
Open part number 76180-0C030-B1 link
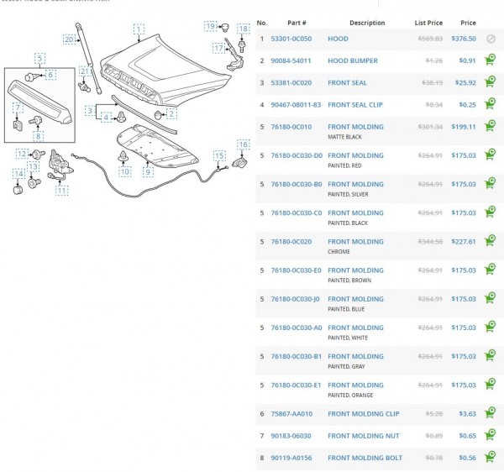(296, 356)
